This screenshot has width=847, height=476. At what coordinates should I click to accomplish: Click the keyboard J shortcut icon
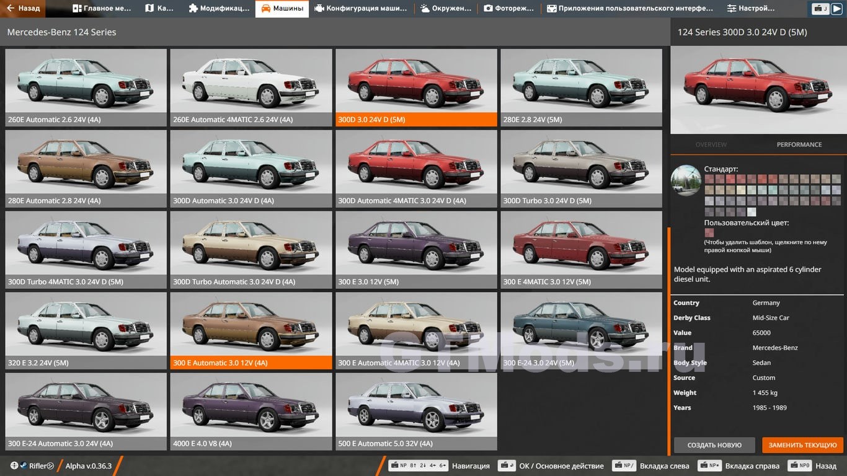click(x=820, y=9)
